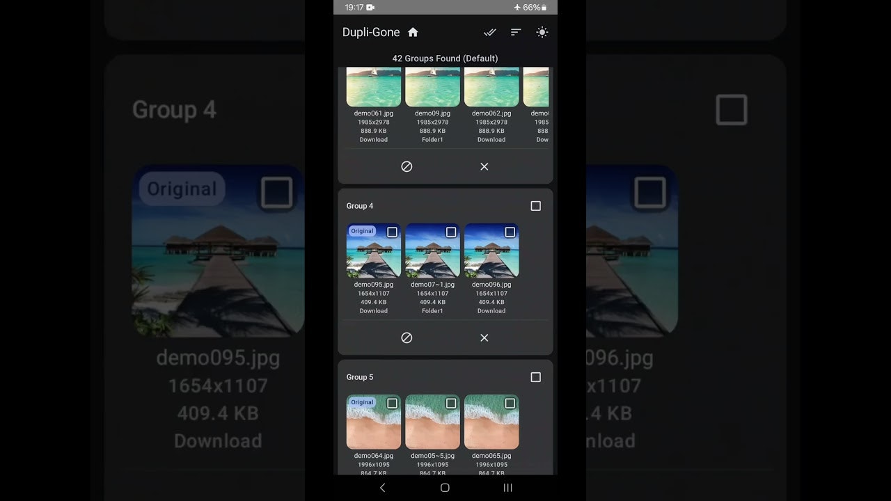Tap the demo096.jpg file name
The image size is (891, 501).
point(491,285)
